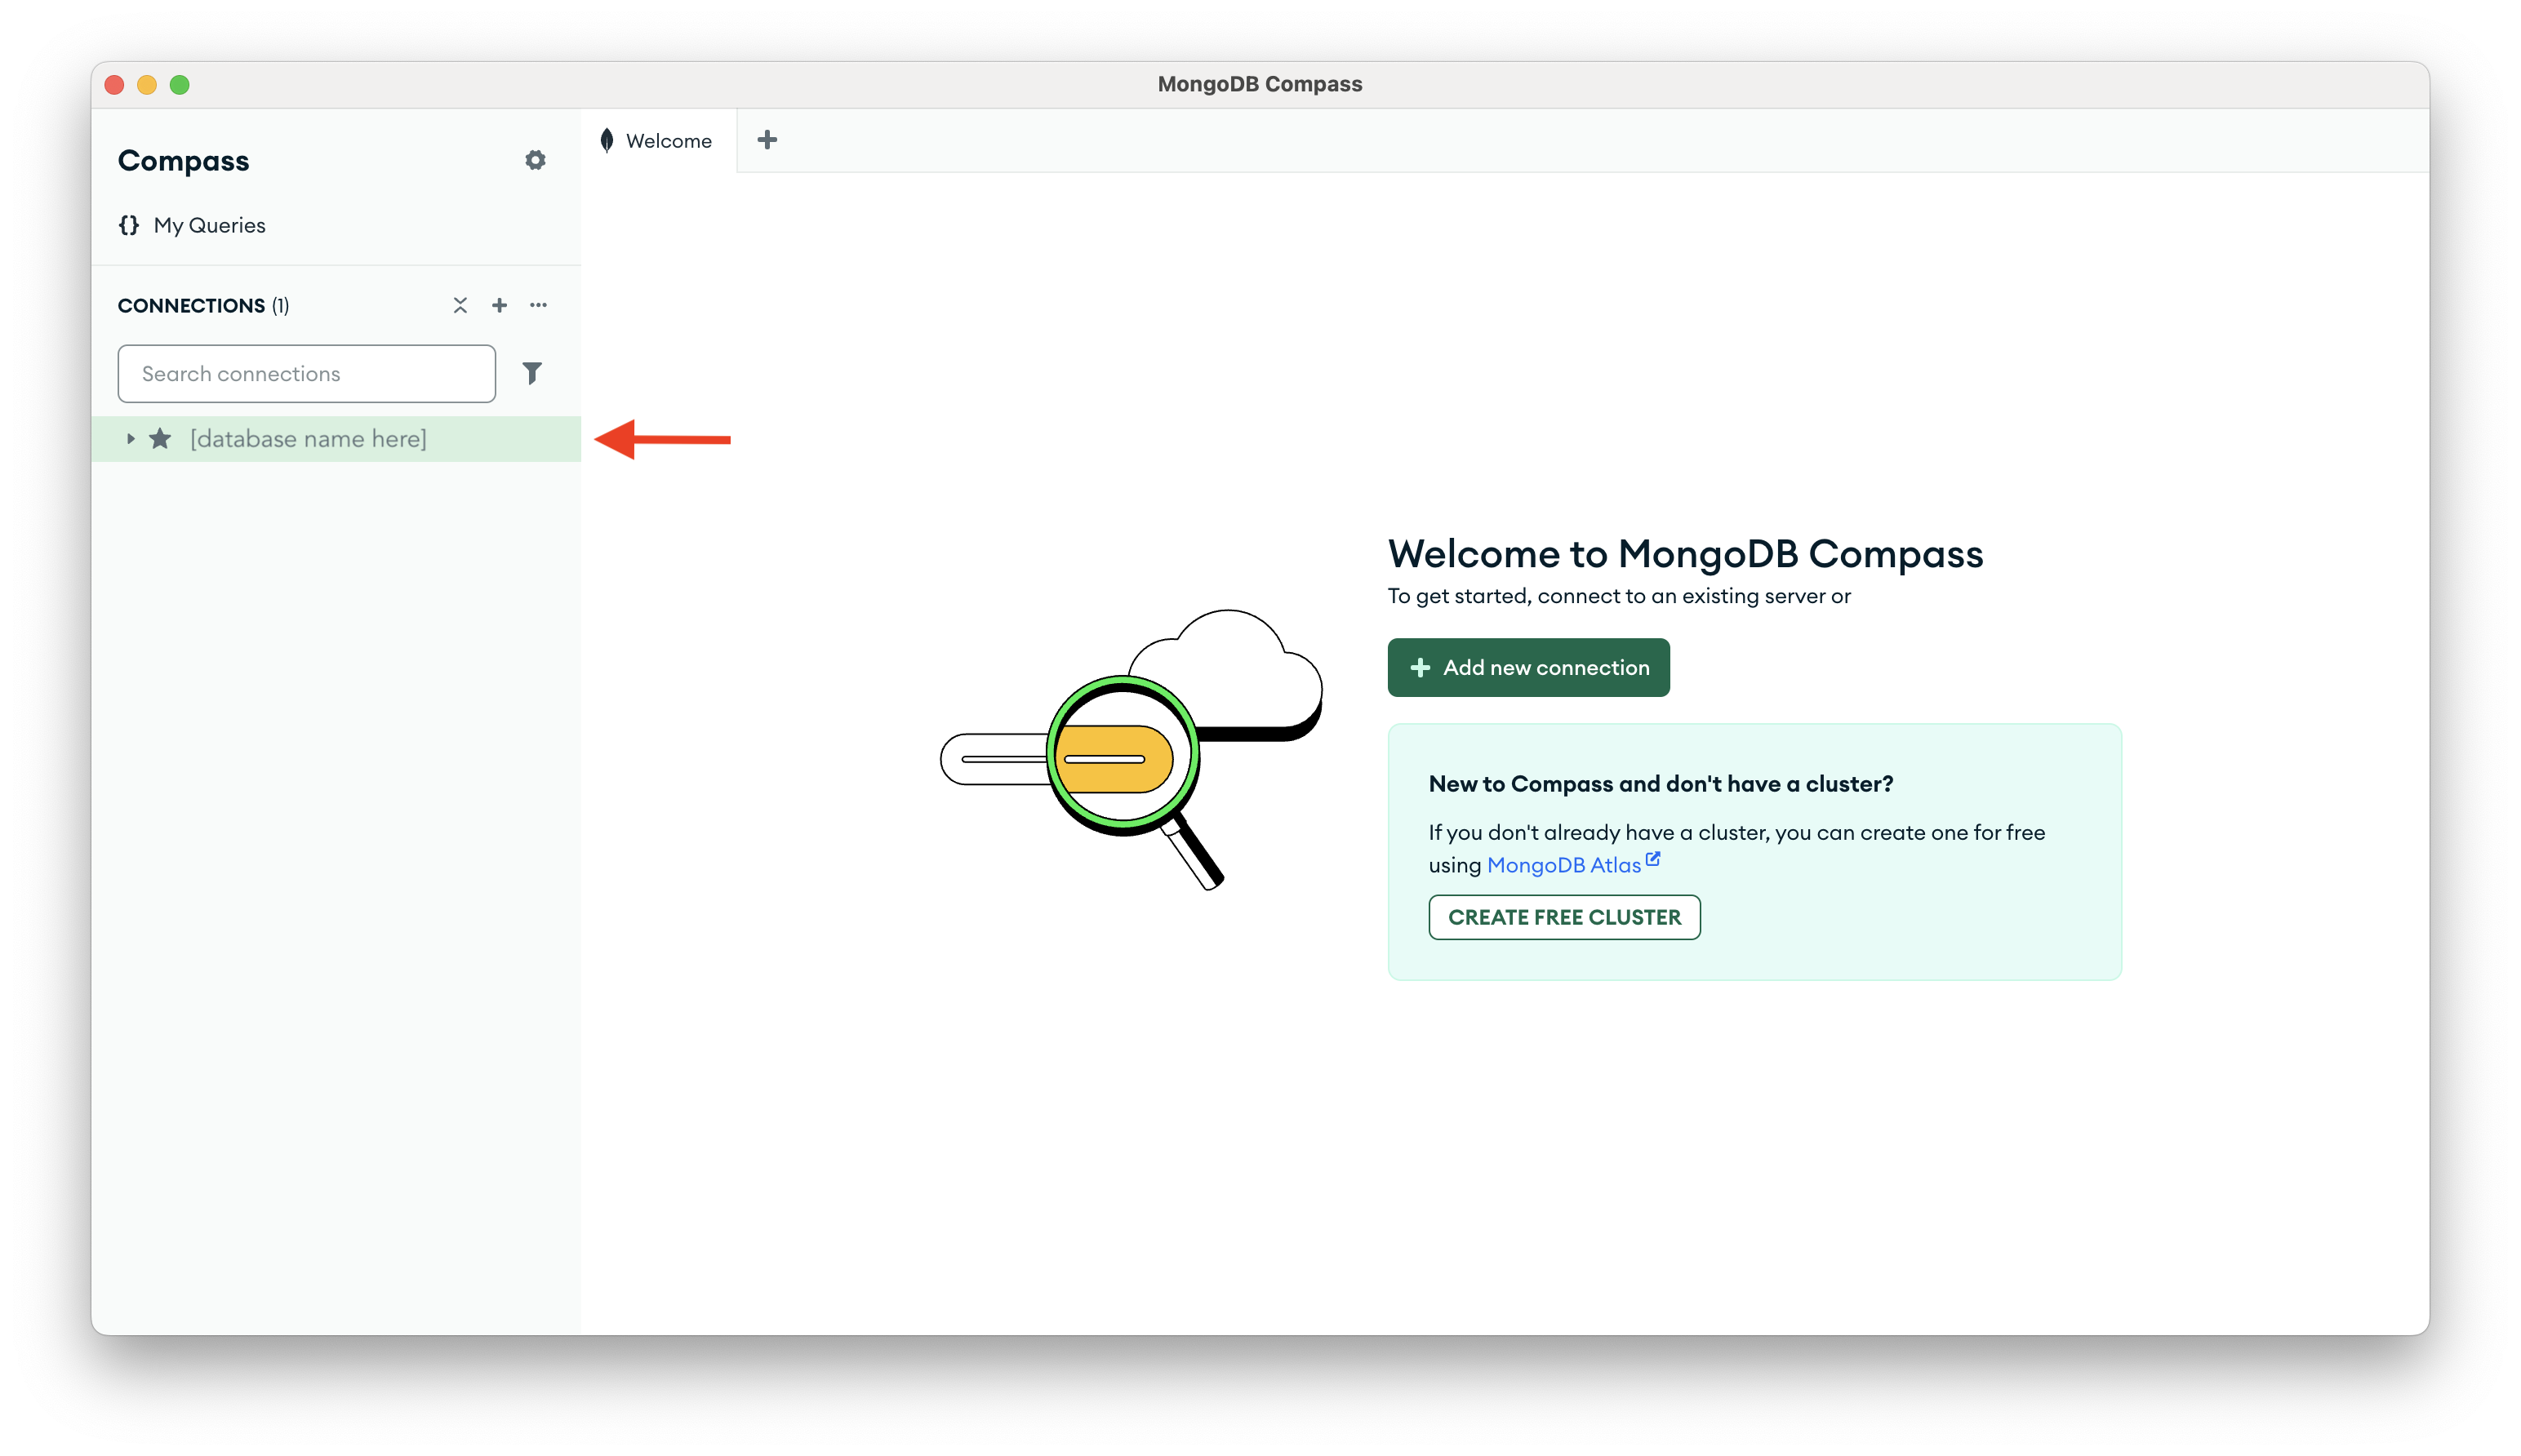Collapse all connections with the collapse icon
The height and width of the screenshot is (1456, 2521).
click(461, 305)
